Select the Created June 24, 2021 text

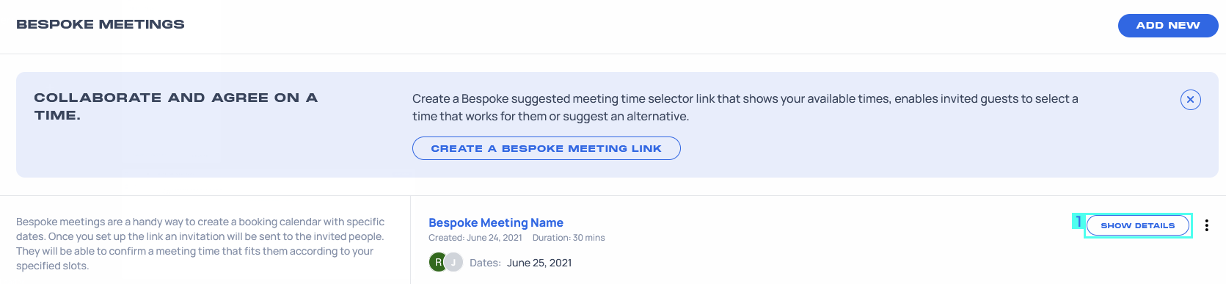pyautogui.click(x=475, y=238)
